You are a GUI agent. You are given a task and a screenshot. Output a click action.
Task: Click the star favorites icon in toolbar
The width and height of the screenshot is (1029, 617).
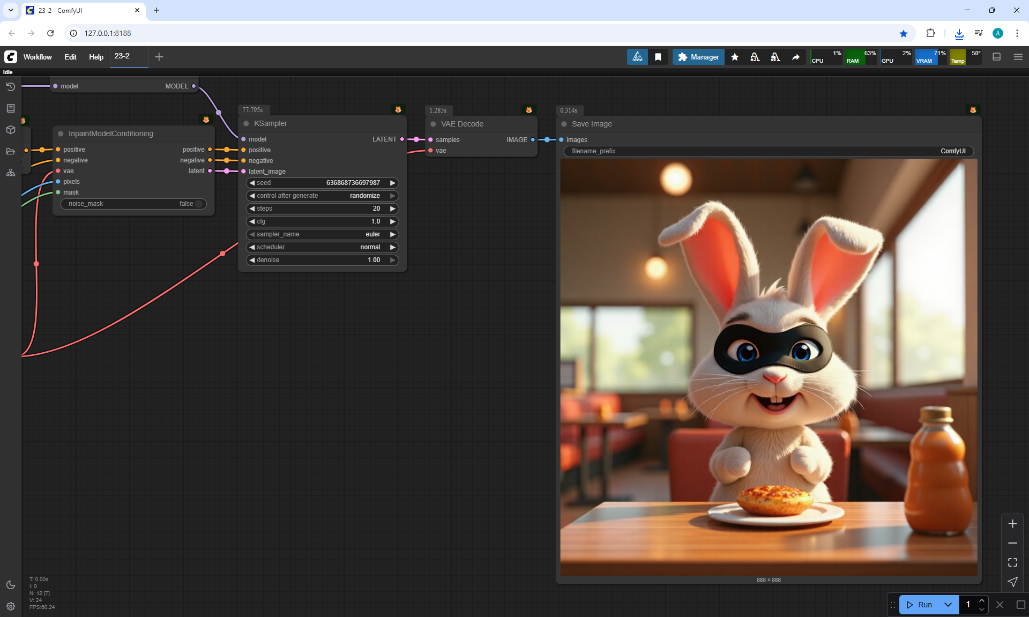(735, 57)
